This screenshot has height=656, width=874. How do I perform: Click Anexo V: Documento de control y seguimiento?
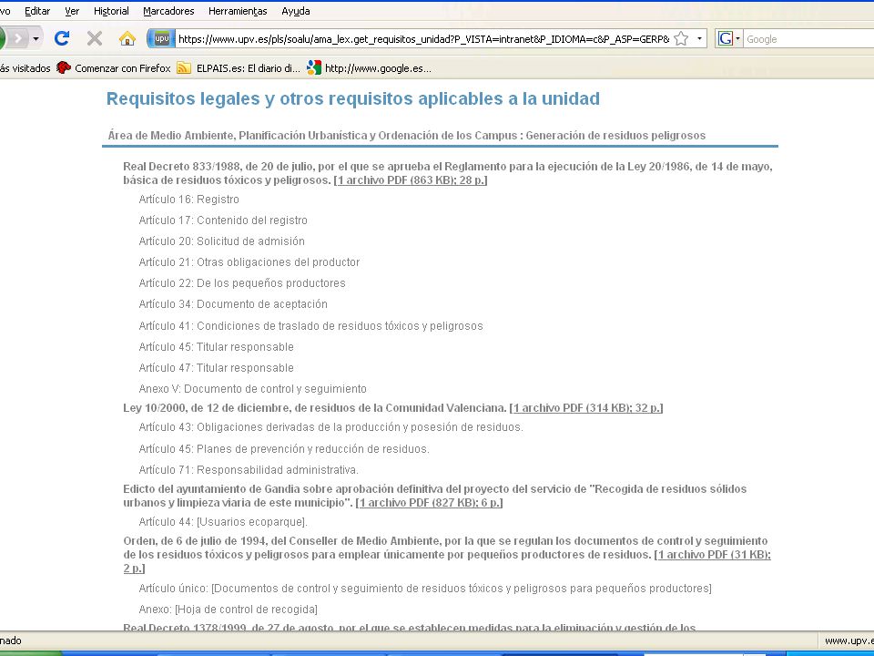pyautogui.click(x=252, y=389)
